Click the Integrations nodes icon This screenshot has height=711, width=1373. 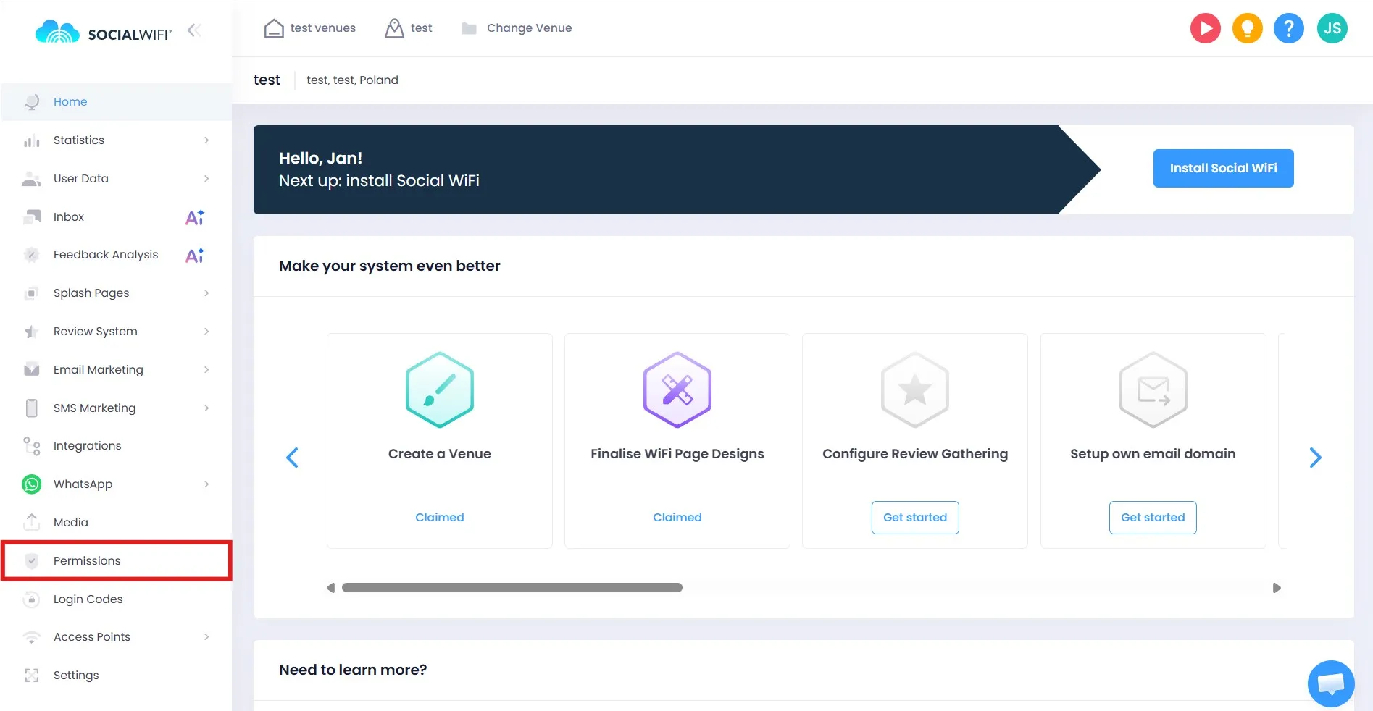[32, 446]
